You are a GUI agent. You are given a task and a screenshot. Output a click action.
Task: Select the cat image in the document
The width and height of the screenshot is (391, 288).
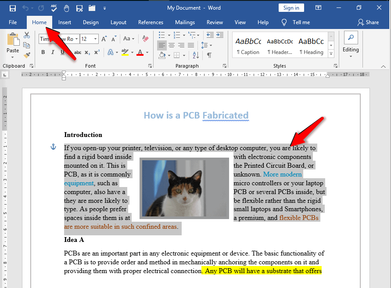[184, 188]
